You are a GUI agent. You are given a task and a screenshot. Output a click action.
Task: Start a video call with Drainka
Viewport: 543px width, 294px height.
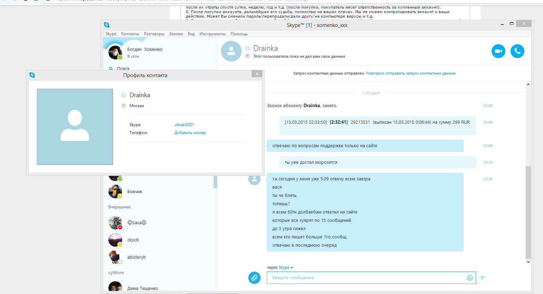pyautogui.click(x=498, y=51)
